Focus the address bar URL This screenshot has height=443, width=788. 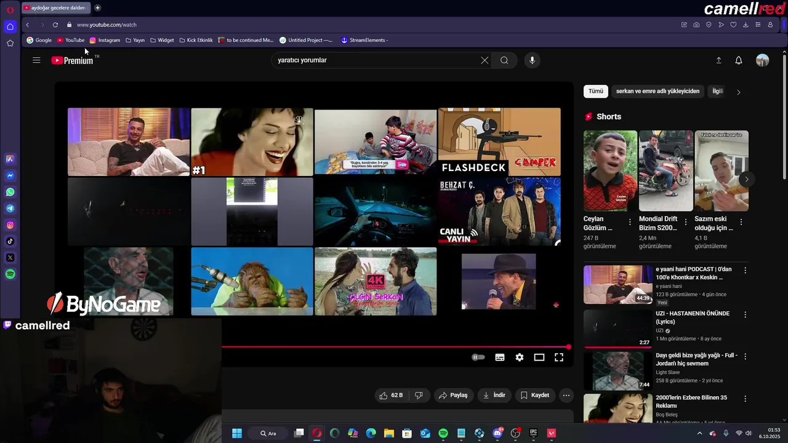coord(107,25)
